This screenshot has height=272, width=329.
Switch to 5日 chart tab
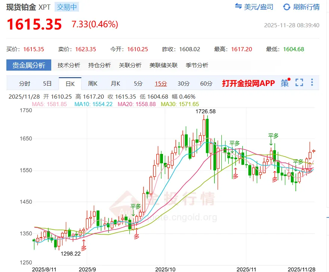click(47, 83)
